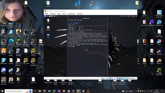Click the notification bell in Kali panel
The image size is (165, 93).
coord(126,16)
